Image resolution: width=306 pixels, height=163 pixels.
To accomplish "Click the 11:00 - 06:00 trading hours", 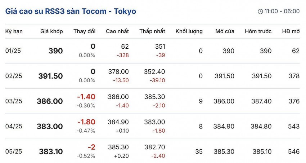I will coord(282,12).
